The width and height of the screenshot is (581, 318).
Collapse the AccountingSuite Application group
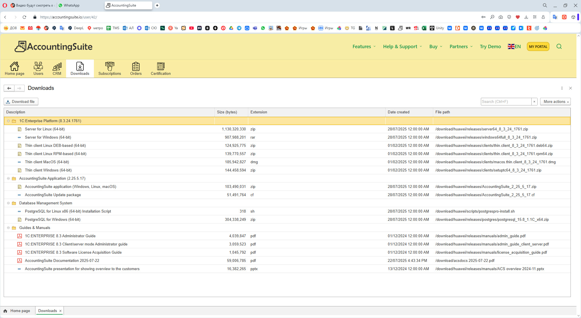point(8,179)
